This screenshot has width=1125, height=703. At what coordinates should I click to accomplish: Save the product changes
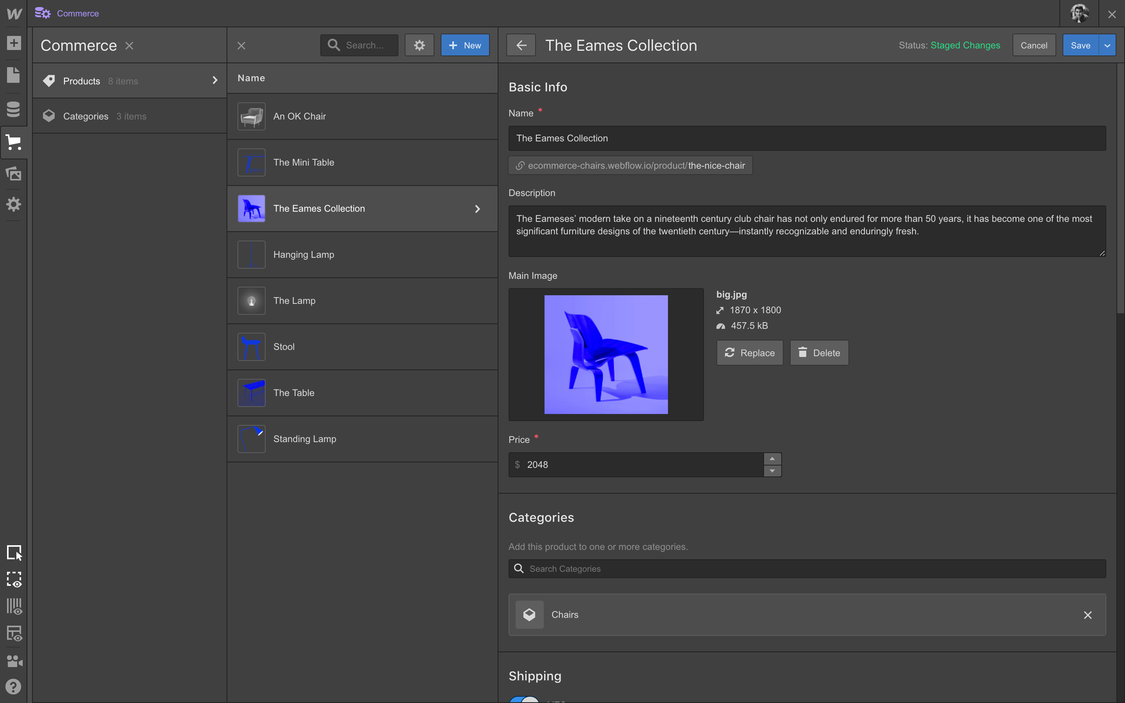tap(1080, 45)
